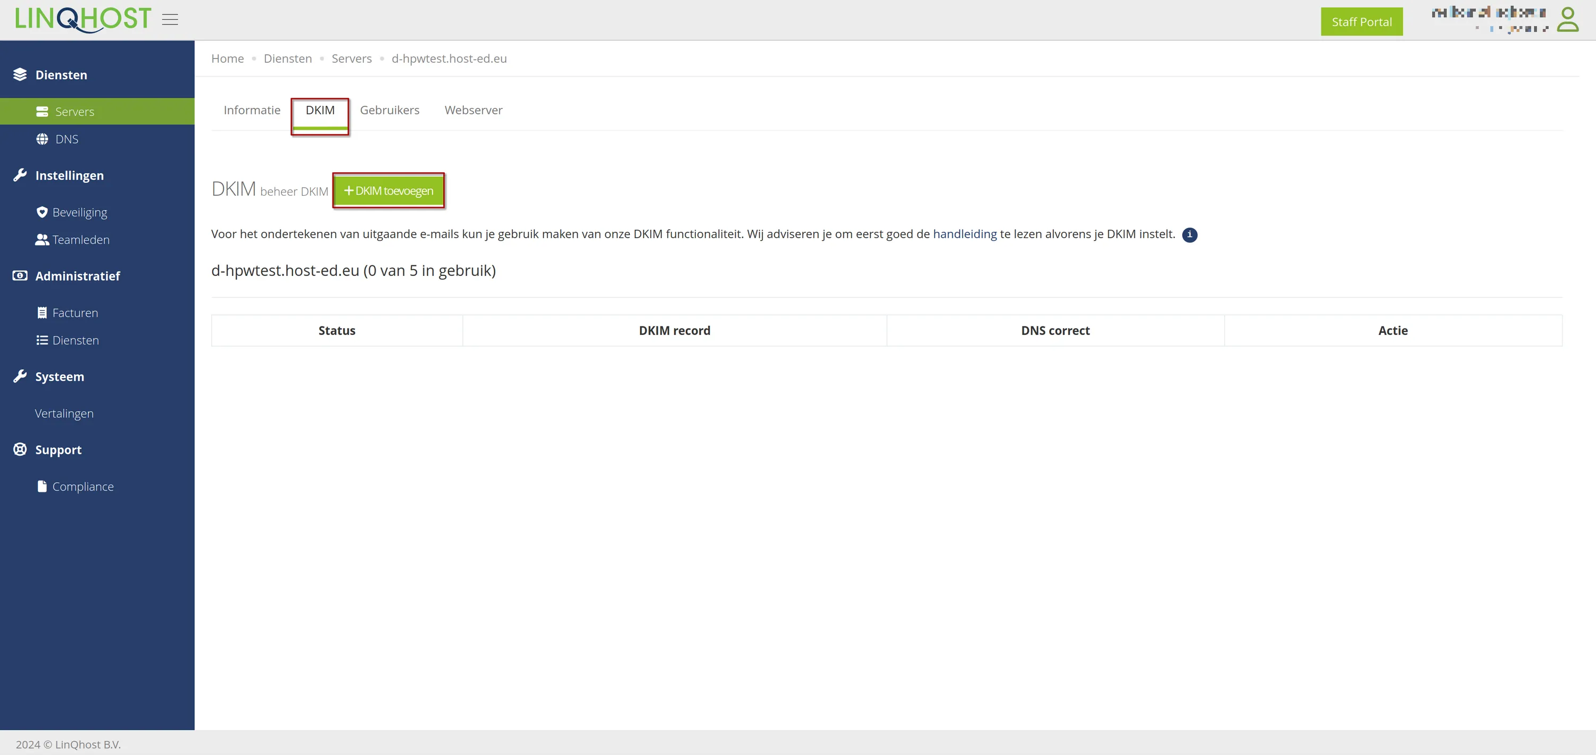Viewport: 1596px width, 755px height.
Task: Click the Systeem wrench icon
Action: coord(20,376)
